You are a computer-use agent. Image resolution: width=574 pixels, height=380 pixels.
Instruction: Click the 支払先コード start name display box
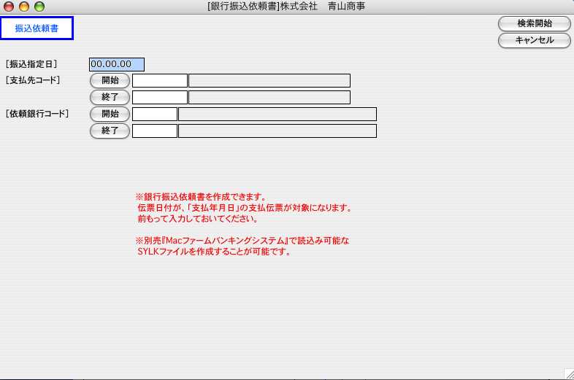coord(269,80)
